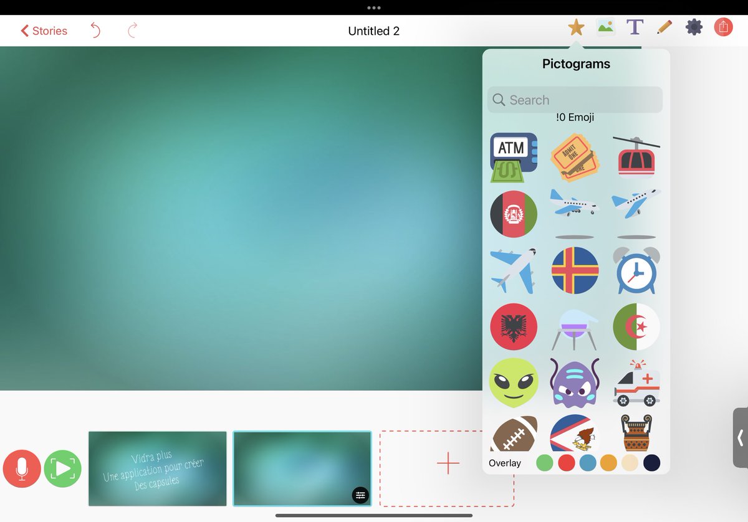Insert the American Samoa flag pictogram

click(x=575, y=433)
